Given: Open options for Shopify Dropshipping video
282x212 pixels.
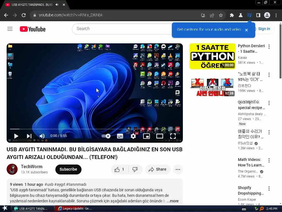Looking at the screenshot, I should (x=269, y=189).
